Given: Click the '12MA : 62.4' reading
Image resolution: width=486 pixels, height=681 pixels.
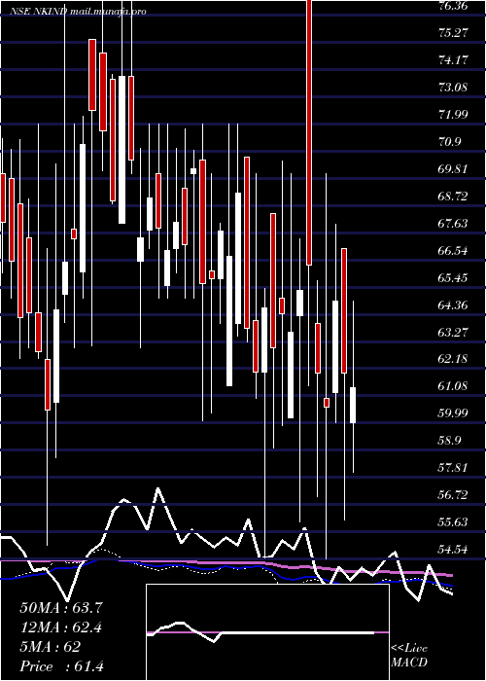Looking at the screenshot, I should [x=60, y=627].
